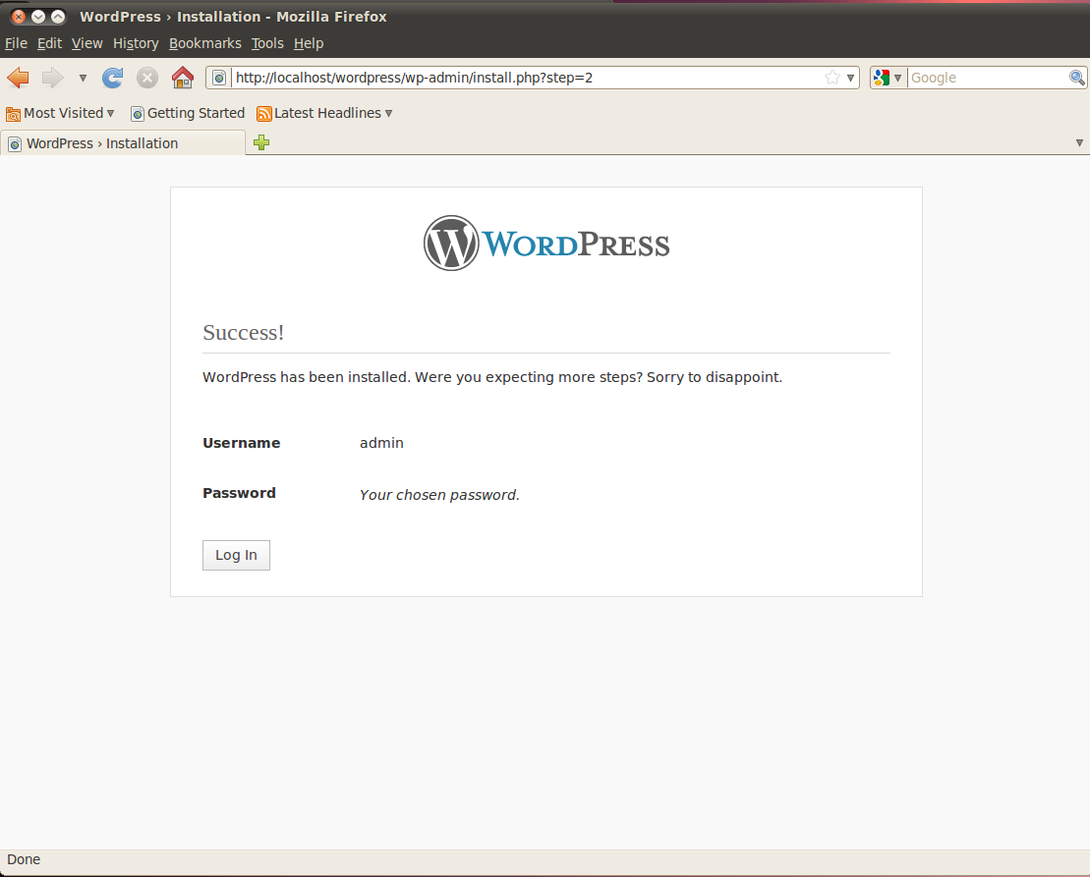
Task: Click into the Google search box
Action: [988, 78]
